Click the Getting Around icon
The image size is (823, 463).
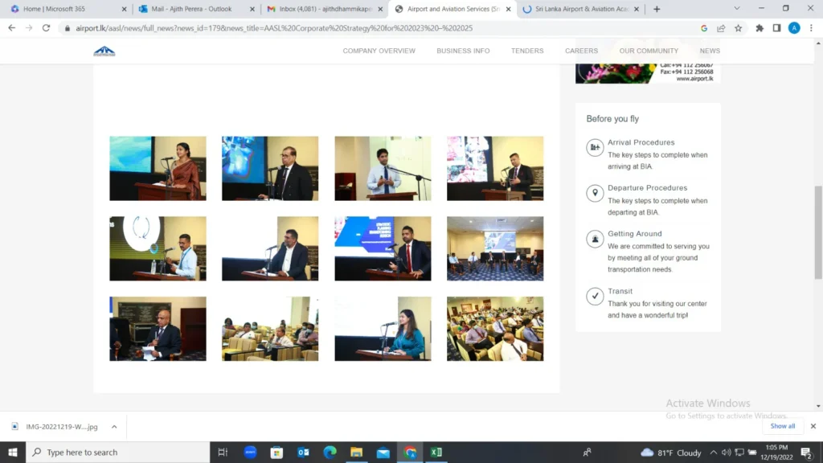[x=595, y=239]
